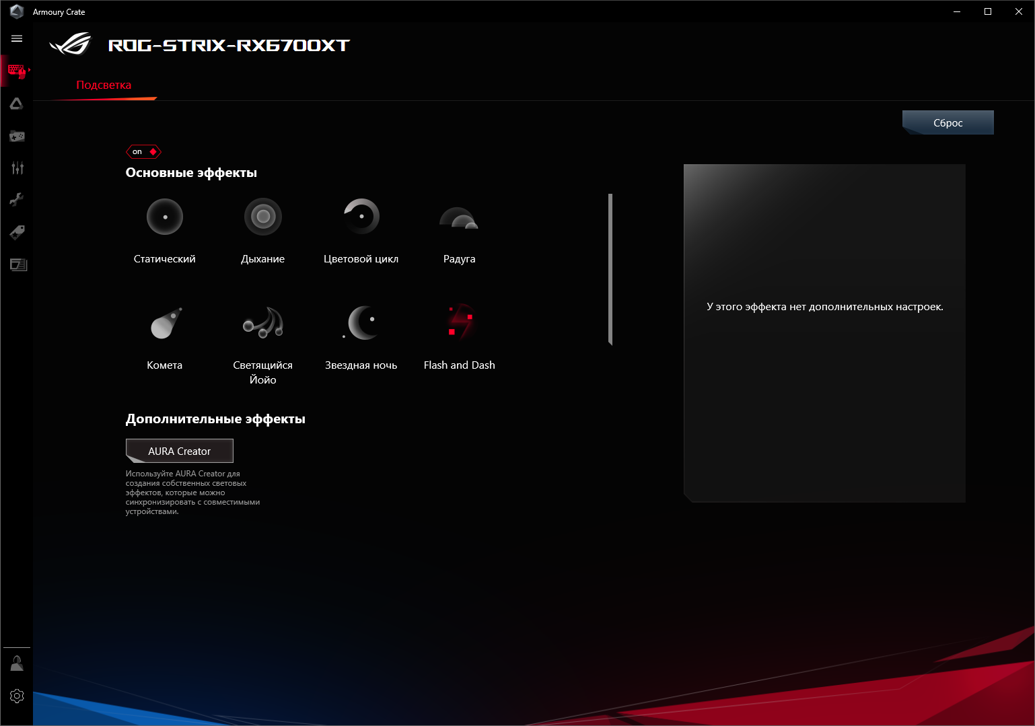The height and width of the screenshot is (726, 1035).
Task: Open the Devices section in sidebar
Action: point(17,71)
